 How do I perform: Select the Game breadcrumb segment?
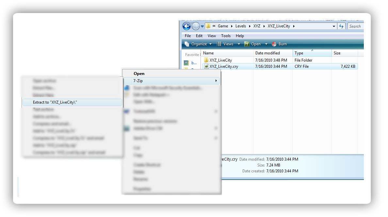(223, 26)
